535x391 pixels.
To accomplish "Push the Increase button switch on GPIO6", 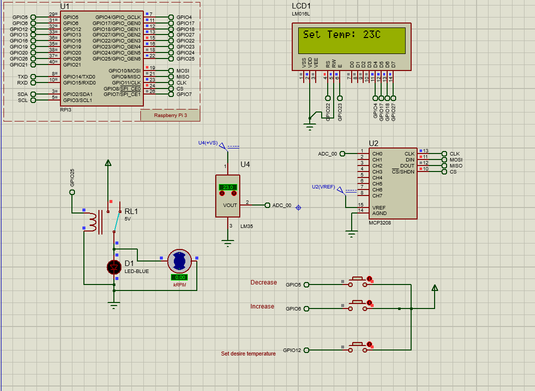I will (x=358, y=306).
